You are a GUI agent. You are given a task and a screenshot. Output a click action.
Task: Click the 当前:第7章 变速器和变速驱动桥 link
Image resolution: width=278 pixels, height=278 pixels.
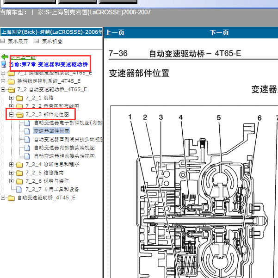click(49, 64)
